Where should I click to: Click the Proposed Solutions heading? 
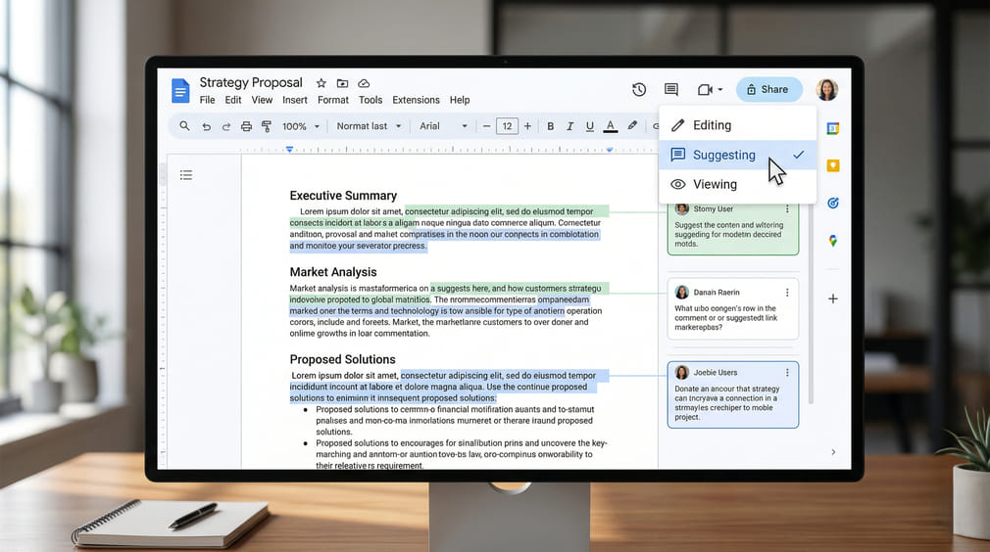342,359
